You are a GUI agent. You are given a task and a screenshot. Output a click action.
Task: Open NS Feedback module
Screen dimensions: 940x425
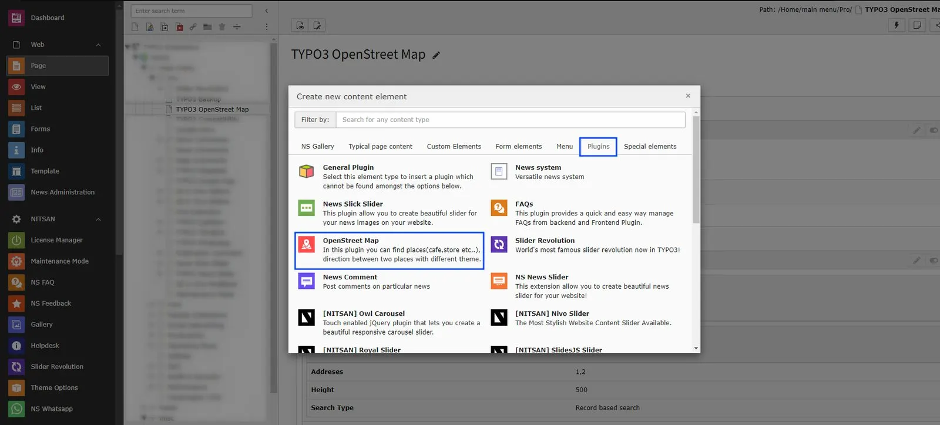pyautogui.click(x=57, y=303)
